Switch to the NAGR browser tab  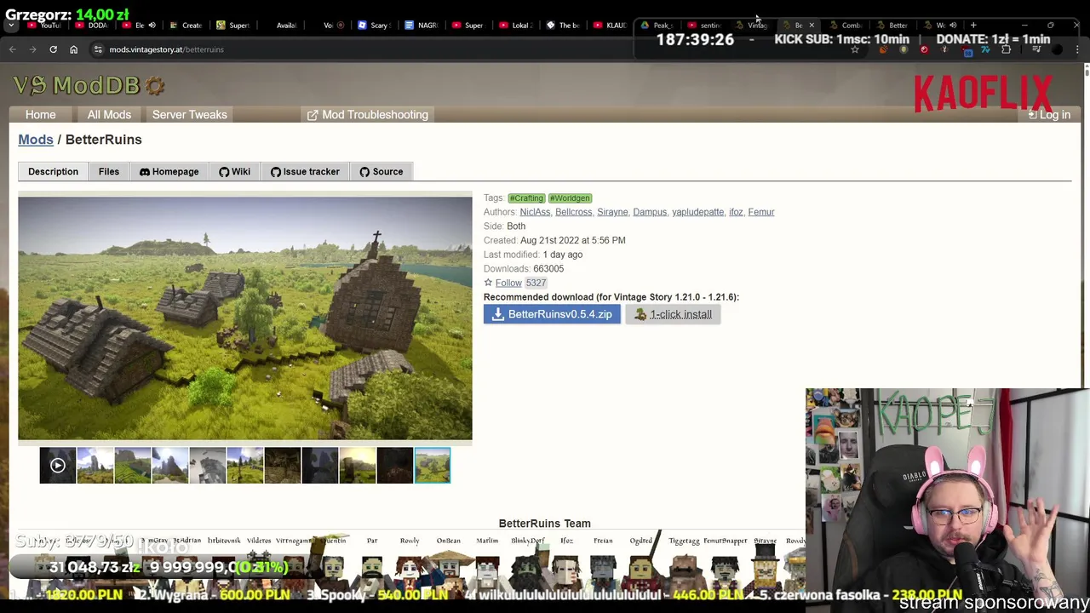(x=421, y=26)
